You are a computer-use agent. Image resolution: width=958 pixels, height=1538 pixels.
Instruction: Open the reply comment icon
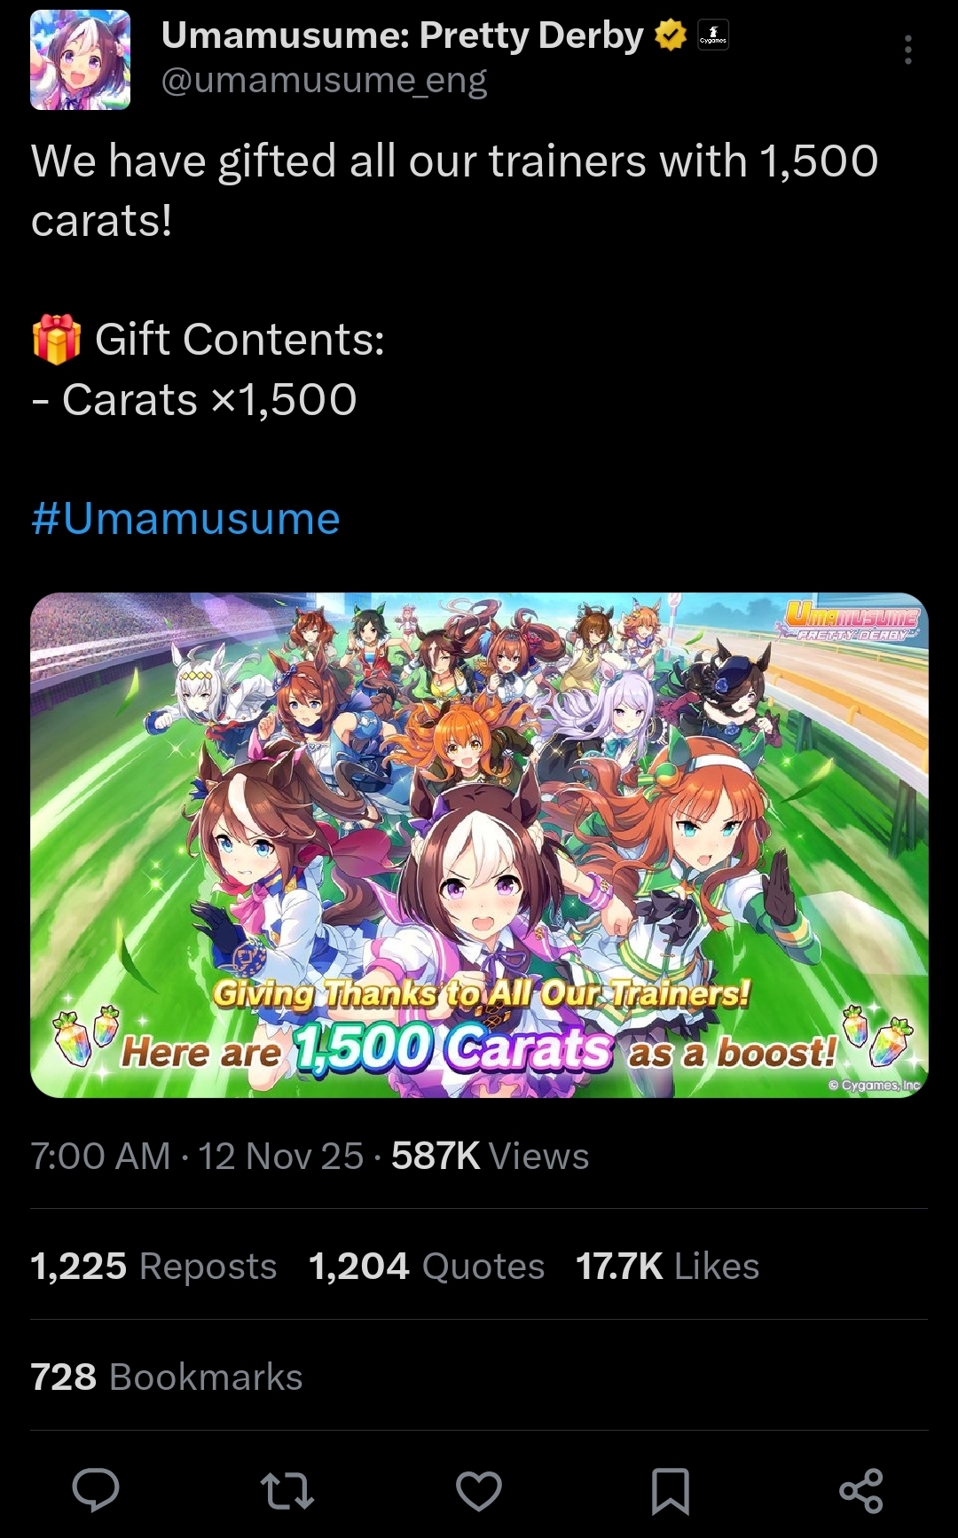[x=96, y=1490]
